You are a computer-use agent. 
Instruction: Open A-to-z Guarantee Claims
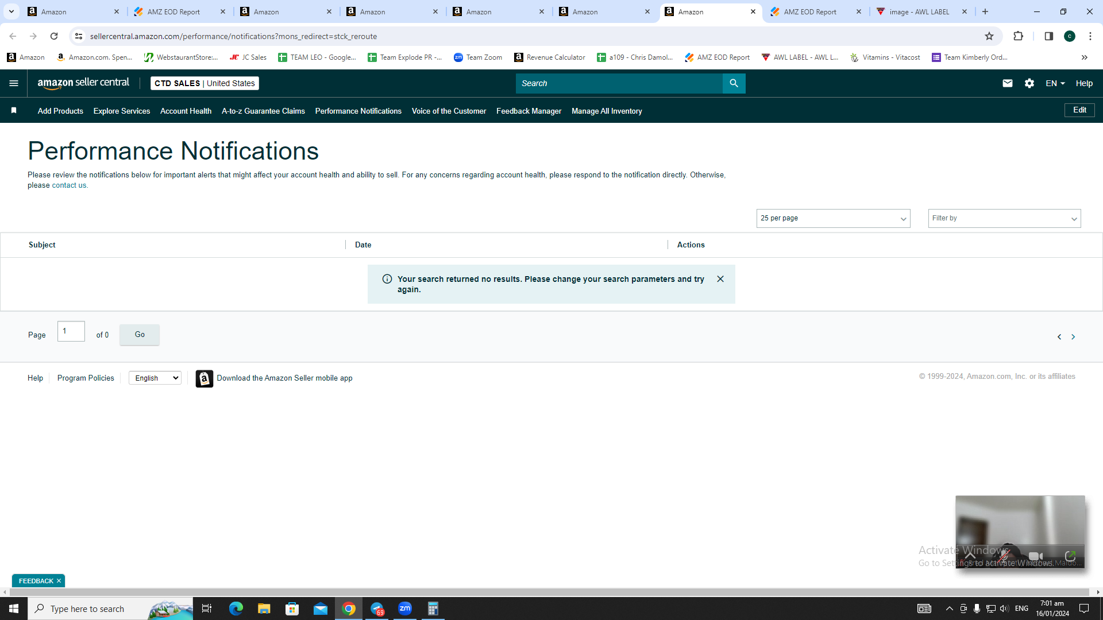(x=263, y=111)
